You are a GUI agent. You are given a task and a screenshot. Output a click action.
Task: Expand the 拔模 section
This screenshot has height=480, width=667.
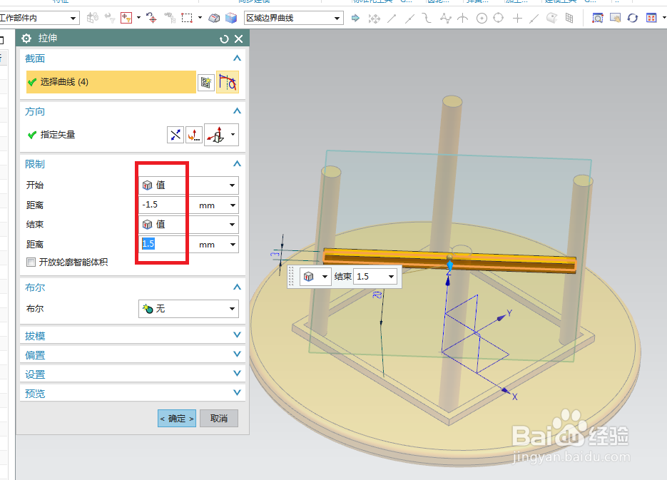click(x=237, y=335)
